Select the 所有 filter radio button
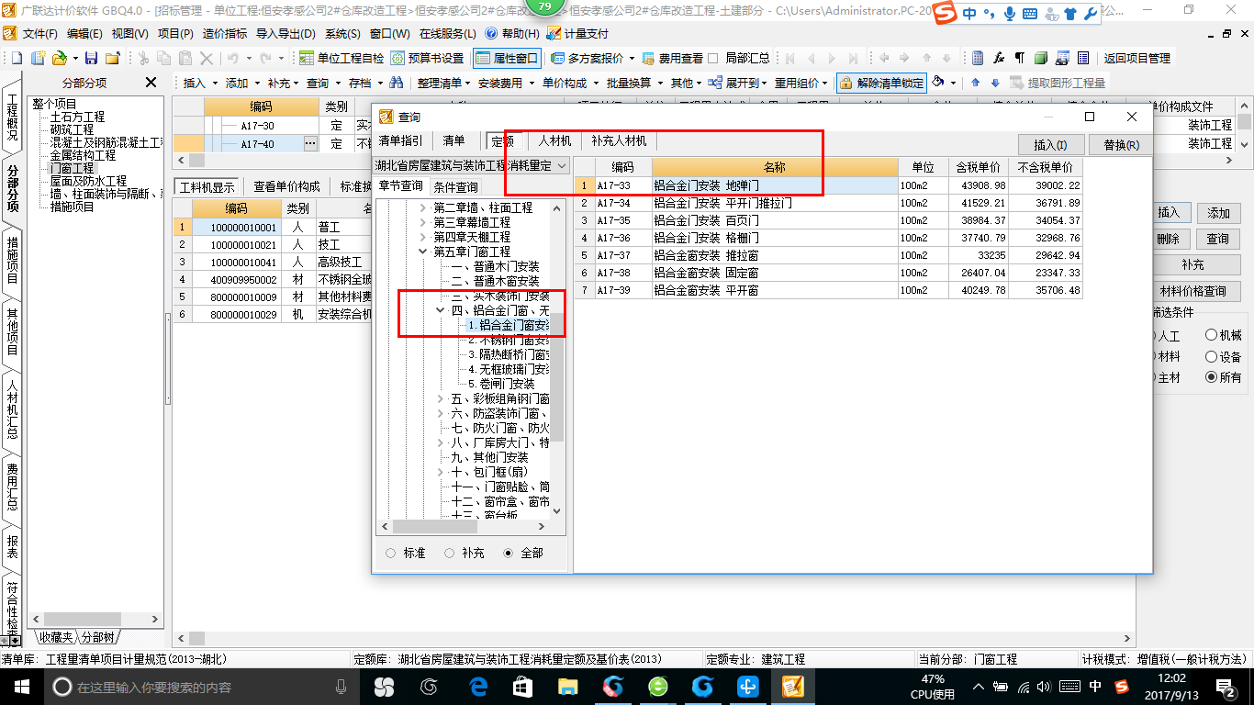This screenshot has height=705, width=1254. 1211,377
